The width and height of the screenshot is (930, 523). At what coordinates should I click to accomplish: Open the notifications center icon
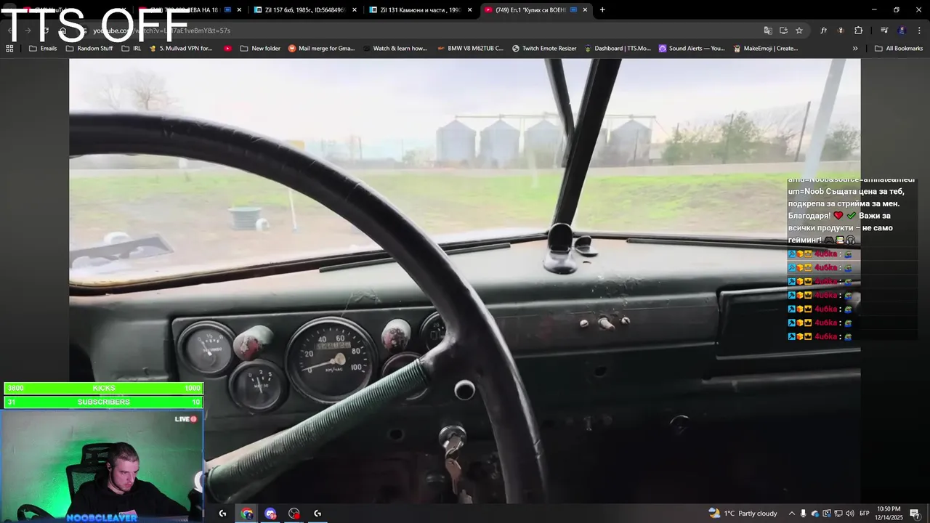tap(915, 514)
